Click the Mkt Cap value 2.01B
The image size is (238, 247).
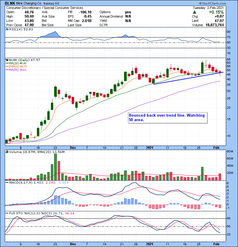tap(87, 21)
